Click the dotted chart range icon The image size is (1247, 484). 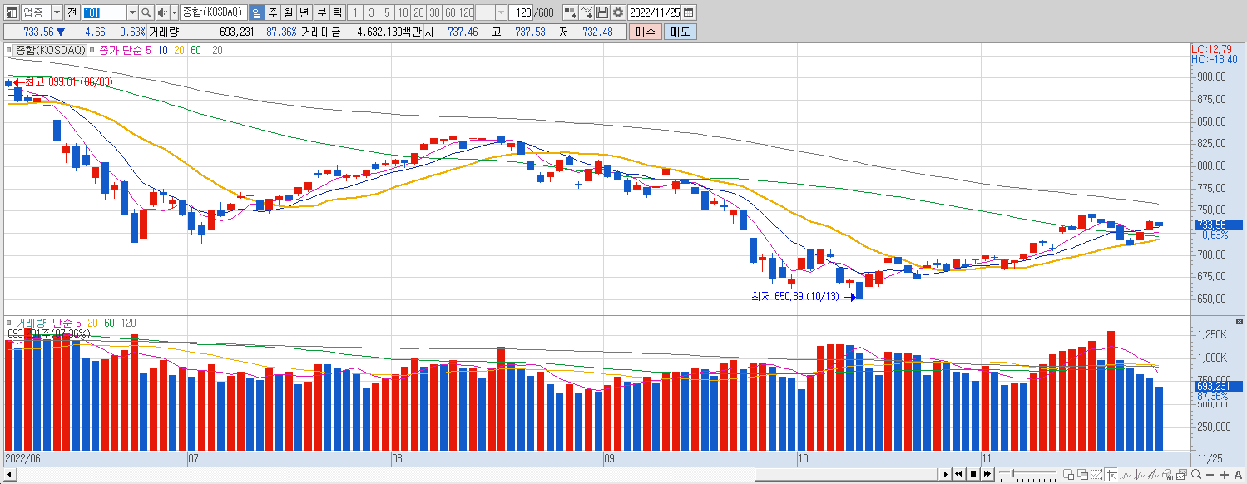(1096, 474)
